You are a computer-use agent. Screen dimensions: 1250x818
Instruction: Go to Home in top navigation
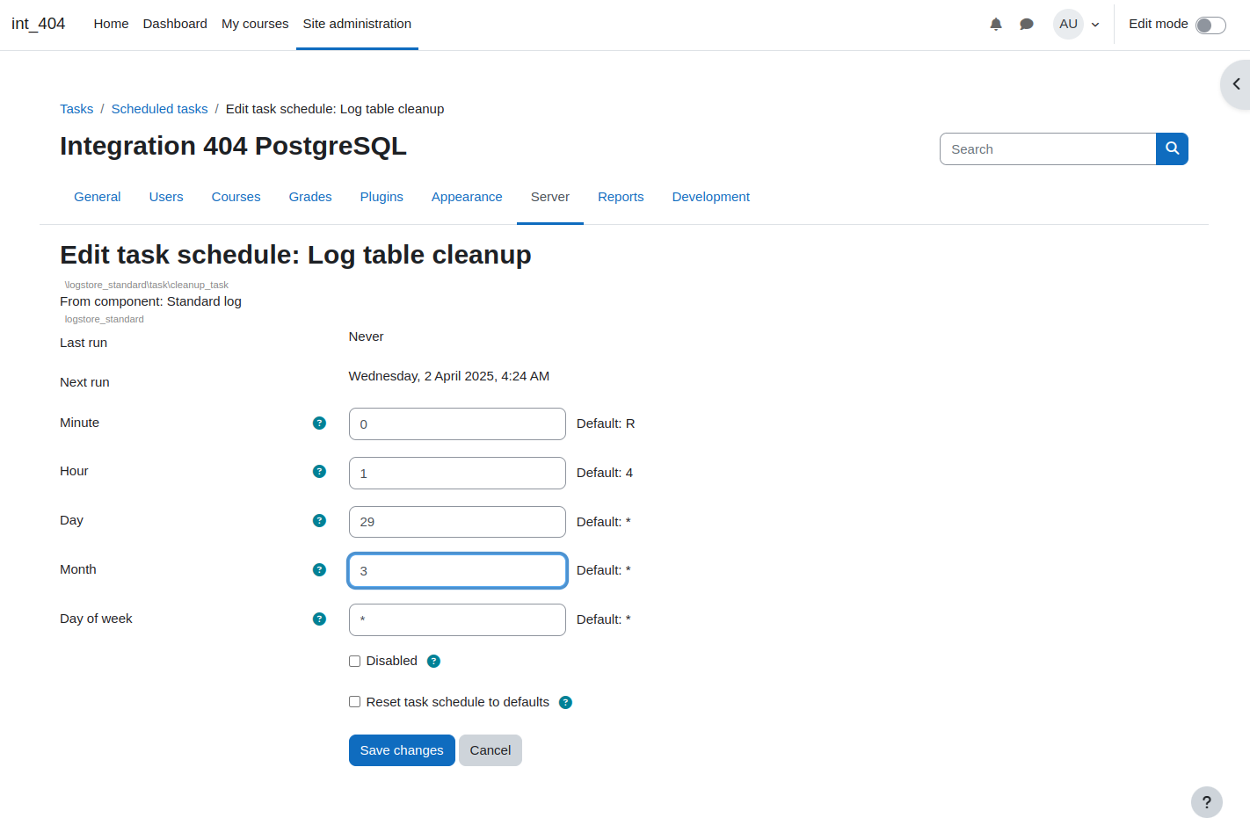(111, 24)
